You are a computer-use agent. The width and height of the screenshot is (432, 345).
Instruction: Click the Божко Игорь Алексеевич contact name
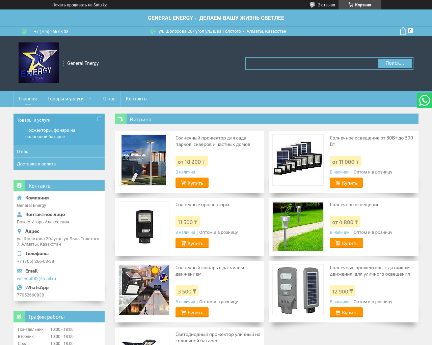[43, 222]
